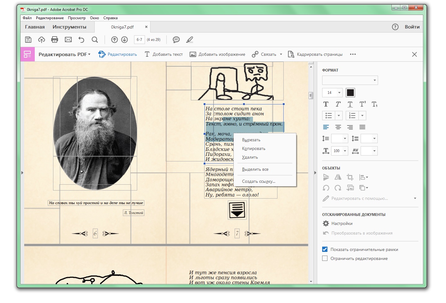Click 'Добавить текст' button
The height and width of the screenshot is (303, 446).
pos(164,55)
